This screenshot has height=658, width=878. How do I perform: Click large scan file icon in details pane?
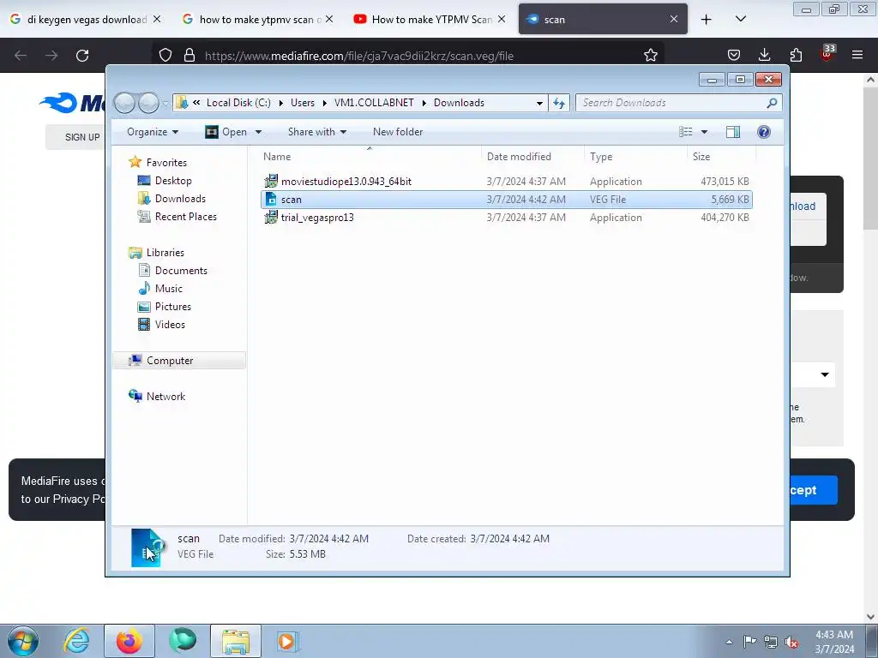point(147,547)
